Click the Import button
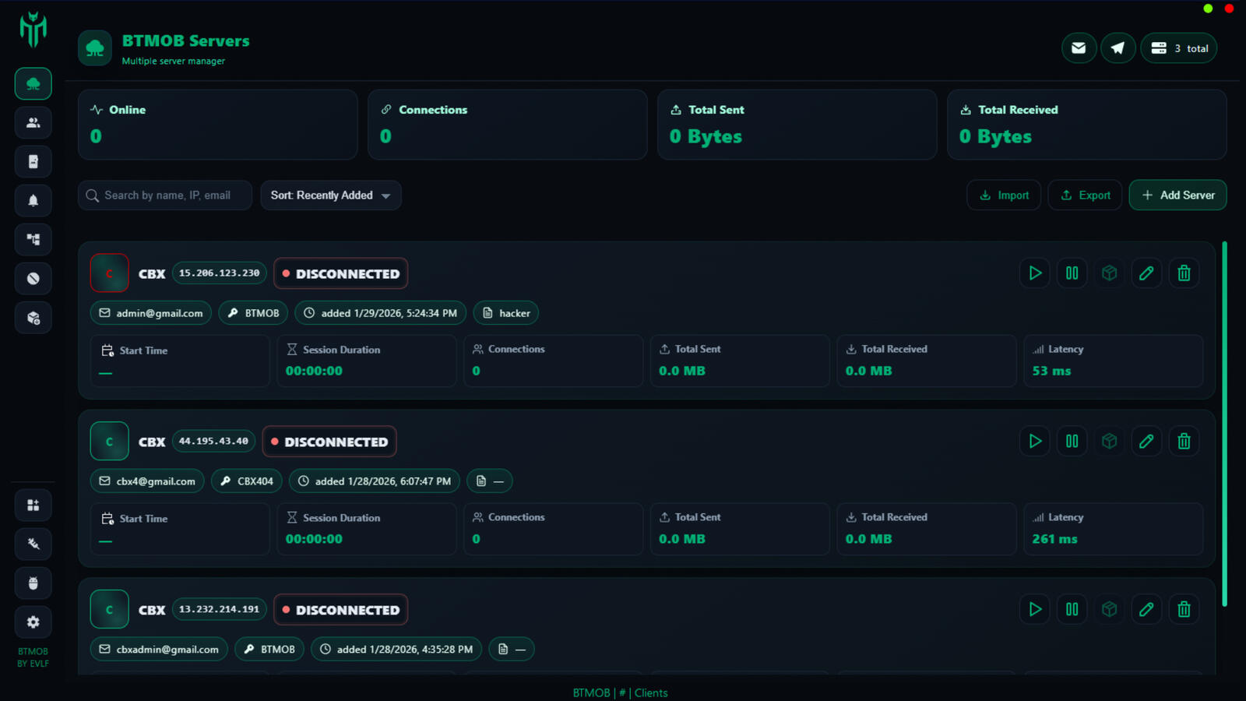This screenshot has width=1246, height=701. pos(1004,196)
